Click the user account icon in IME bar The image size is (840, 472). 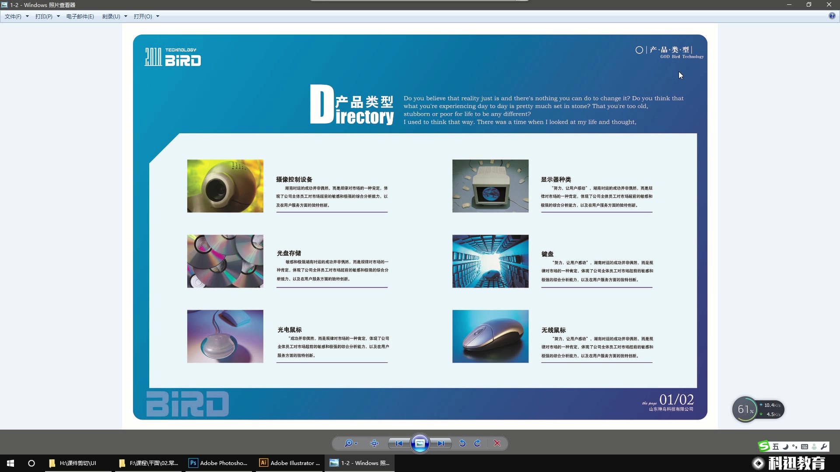814,447
